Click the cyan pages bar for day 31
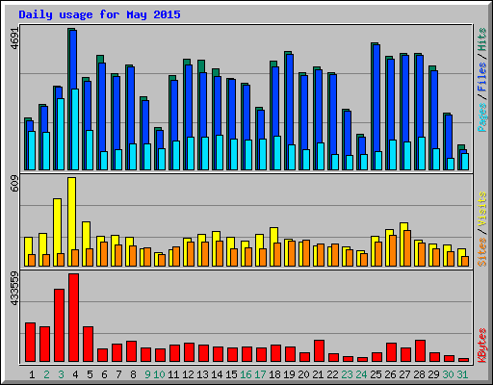The width and height of the screenshot is (493, 385). pyautogui.click(x=465, y=162)
